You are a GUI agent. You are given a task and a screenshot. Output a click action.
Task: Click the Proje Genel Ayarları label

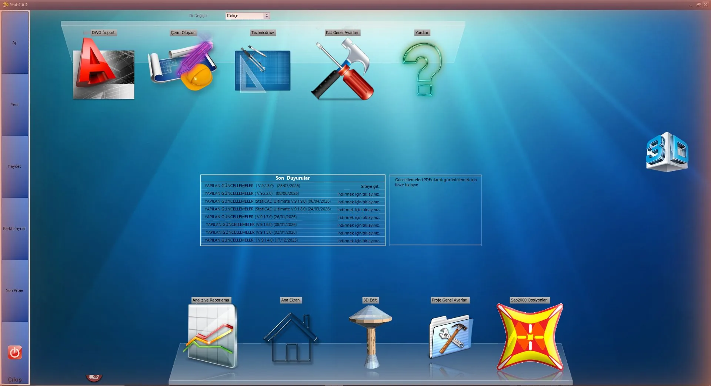coord(450,300)
